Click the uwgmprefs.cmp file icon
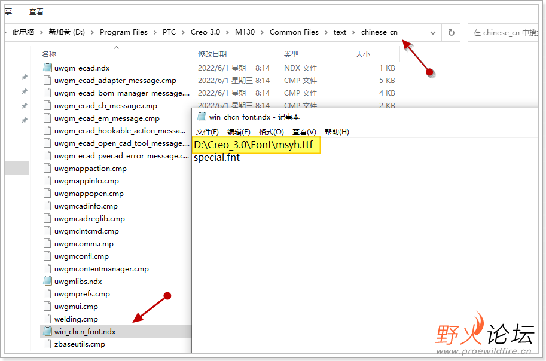546x361 pixels. coord(47,293)
